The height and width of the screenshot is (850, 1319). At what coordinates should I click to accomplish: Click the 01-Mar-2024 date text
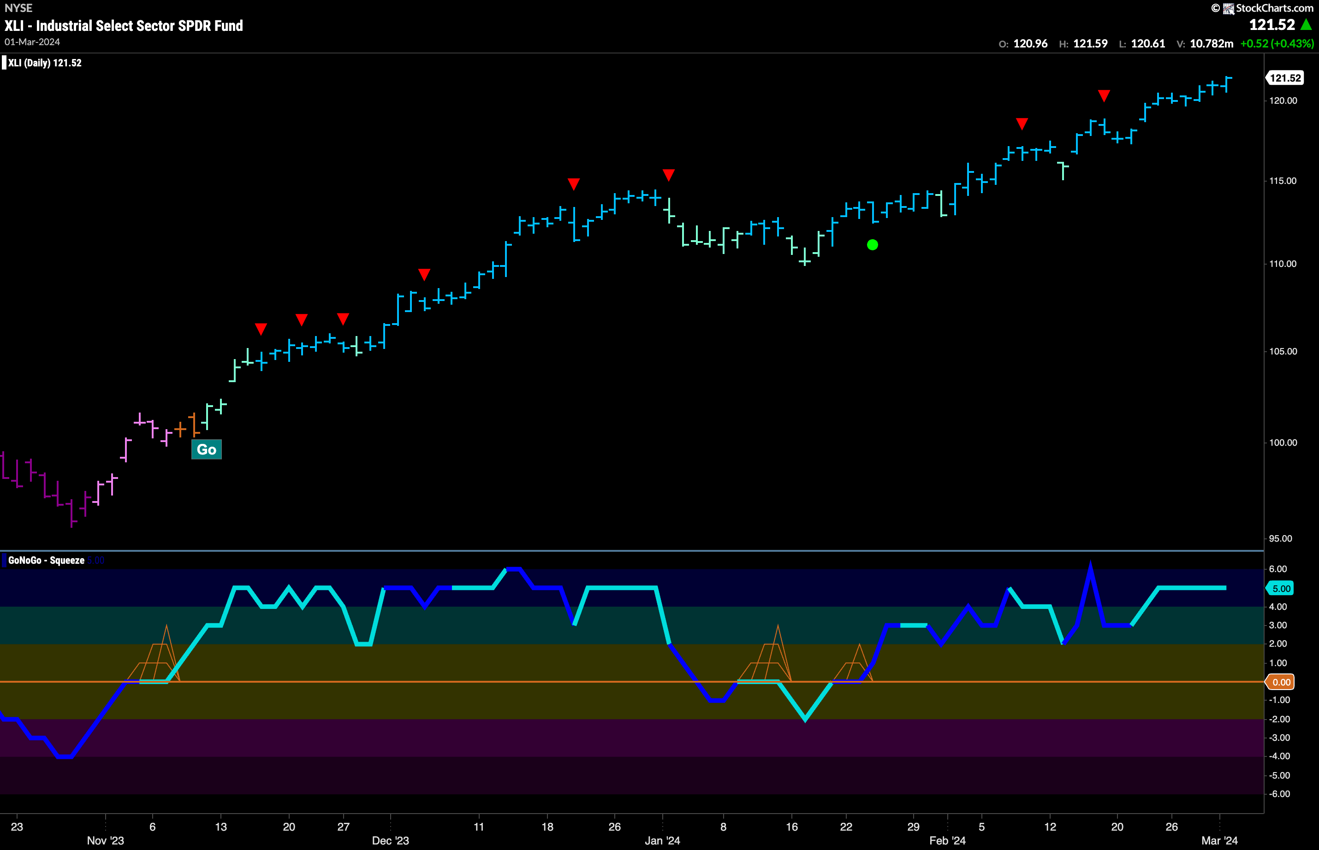pyautogui.click(x=32, y=42)
